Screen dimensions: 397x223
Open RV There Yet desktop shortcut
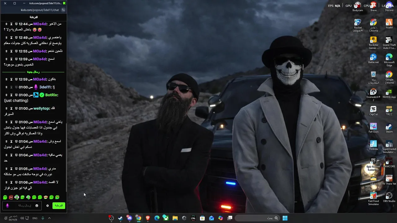(389, 180)
